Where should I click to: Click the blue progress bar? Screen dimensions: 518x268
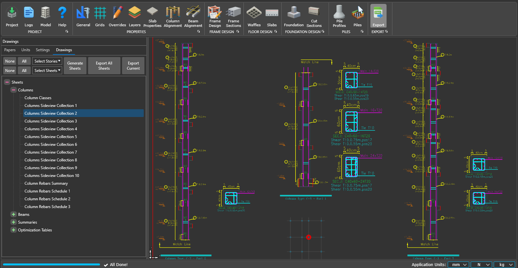[x=51, y=265]
